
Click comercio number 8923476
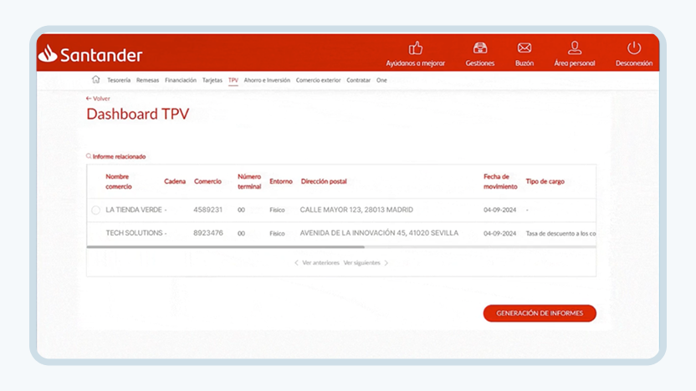(x=208, y=233)
